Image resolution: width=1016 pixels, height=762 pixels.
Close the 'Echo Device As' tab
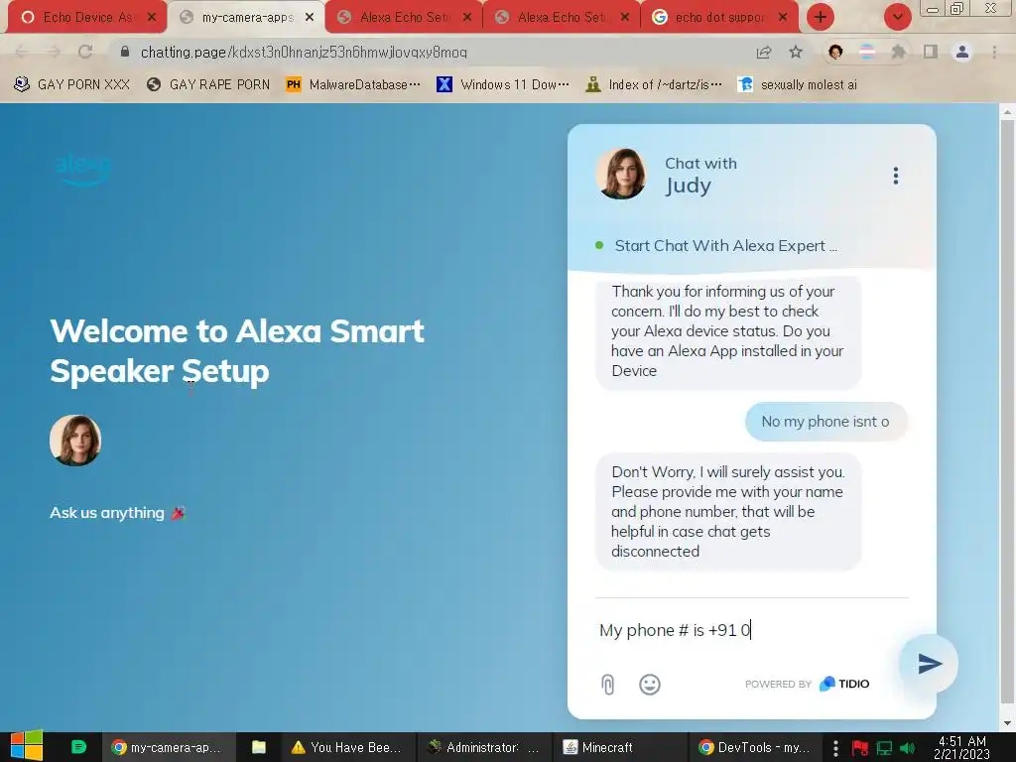152,17
